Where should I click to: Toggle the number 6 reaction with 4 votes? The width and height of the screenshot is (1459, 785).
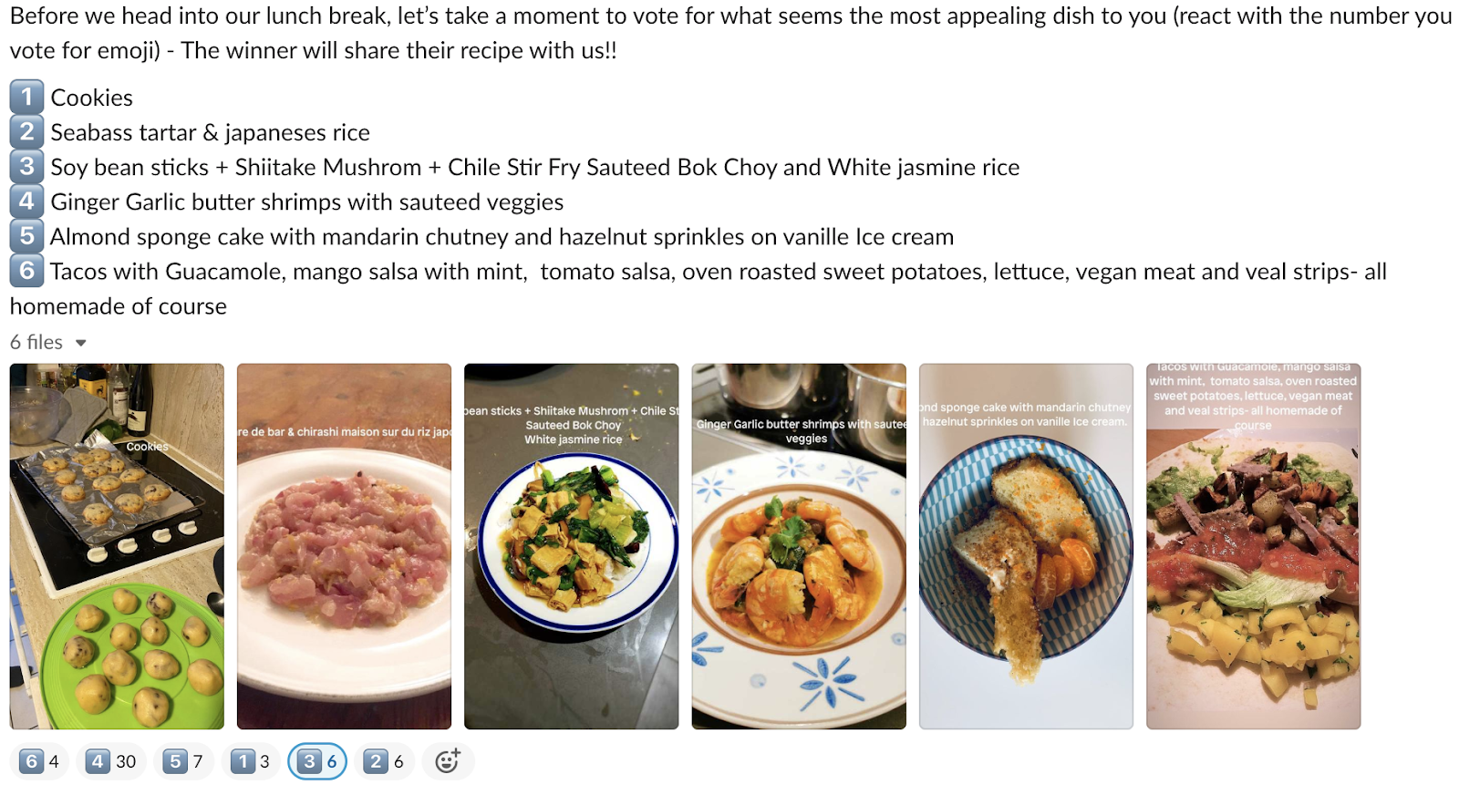pos(39,761)
